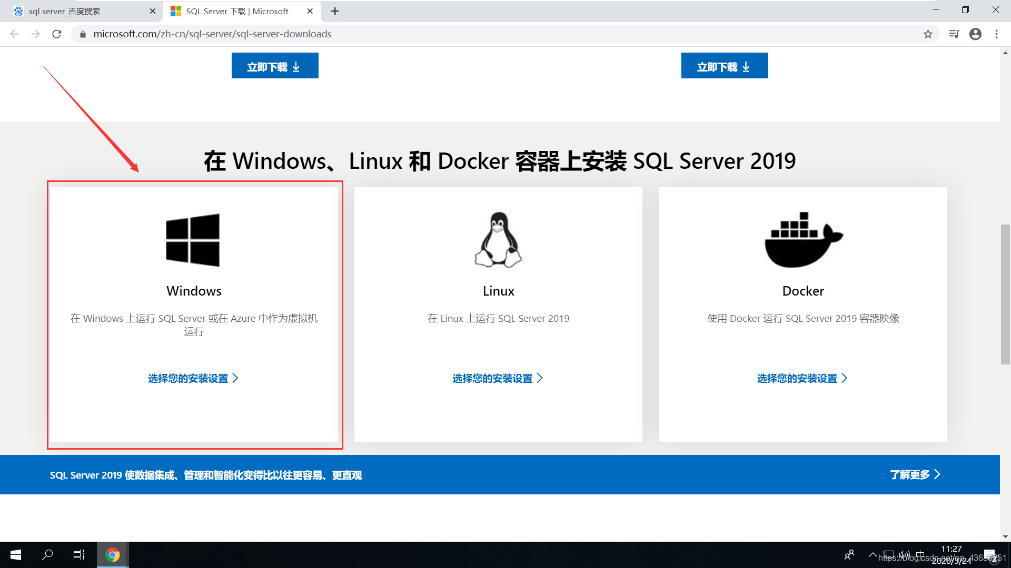The image size is (1011, 568).
Task: Open the notification center icon
Action: tap(989, 555)
